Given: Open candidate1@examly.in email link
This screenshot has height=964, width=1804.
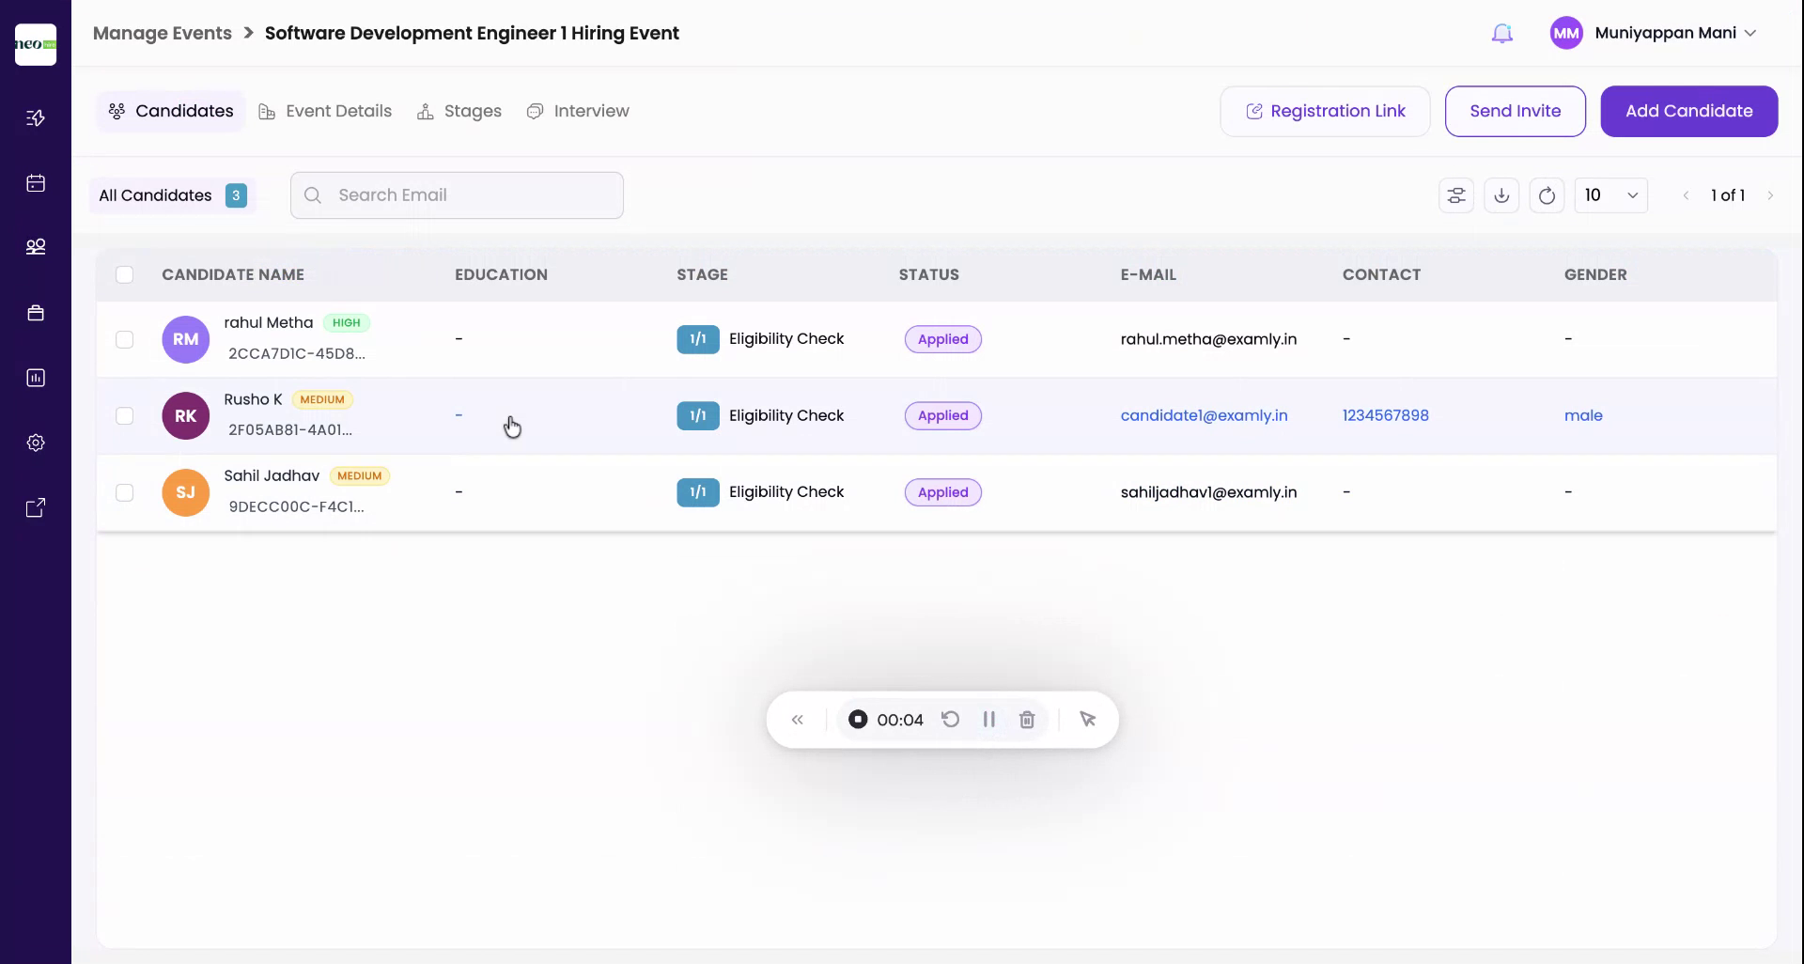Looking at the screenshot, I should pos(1204,414).
